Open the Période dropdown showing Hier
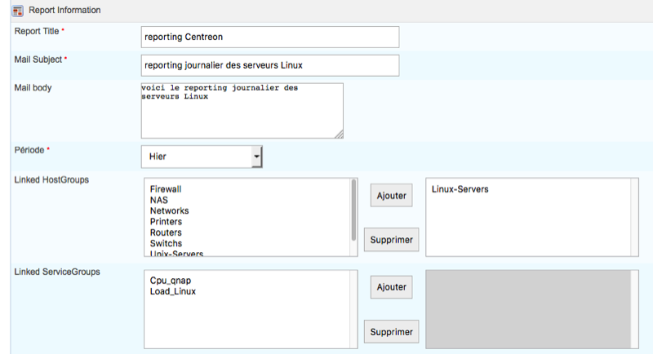Viewport: 653px width, 354px height. coord(202,155)
